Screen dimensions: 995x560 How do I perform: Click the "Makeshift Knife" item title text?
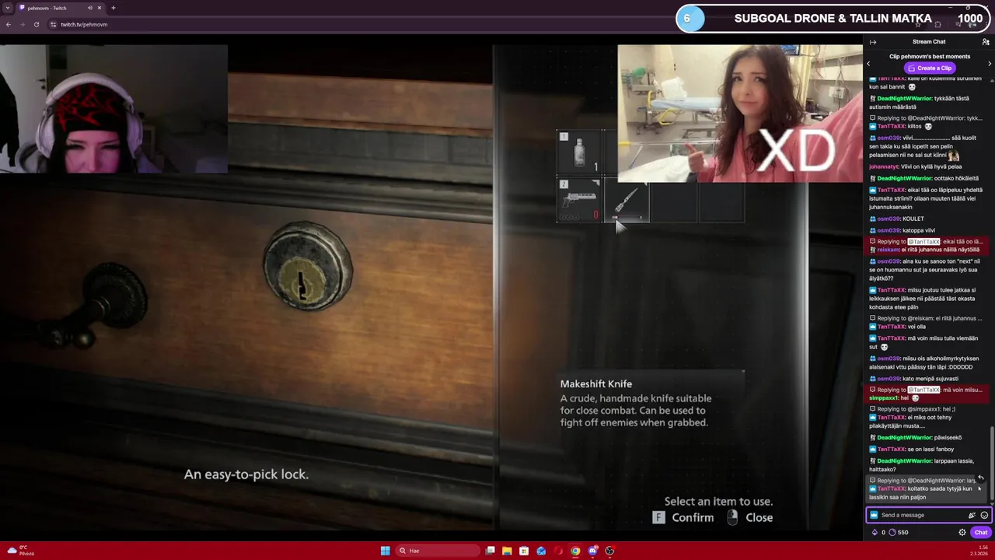tap(596, 383)
